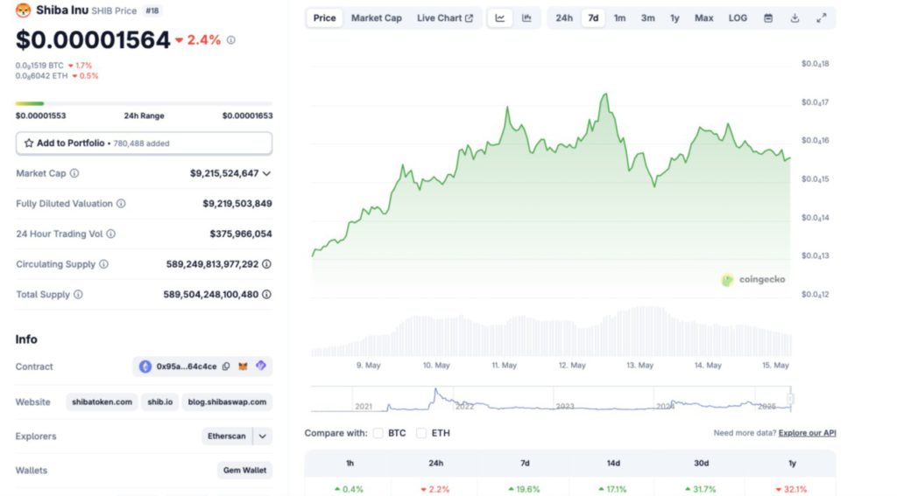
Task: Open 24 Hour Trading Vol info icon
Action: click(x=111, y=234)
